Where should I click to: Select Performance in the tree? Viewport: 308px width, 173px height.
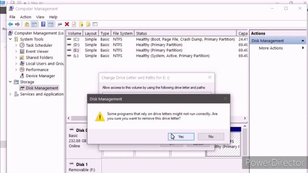(x=37, y=70)
